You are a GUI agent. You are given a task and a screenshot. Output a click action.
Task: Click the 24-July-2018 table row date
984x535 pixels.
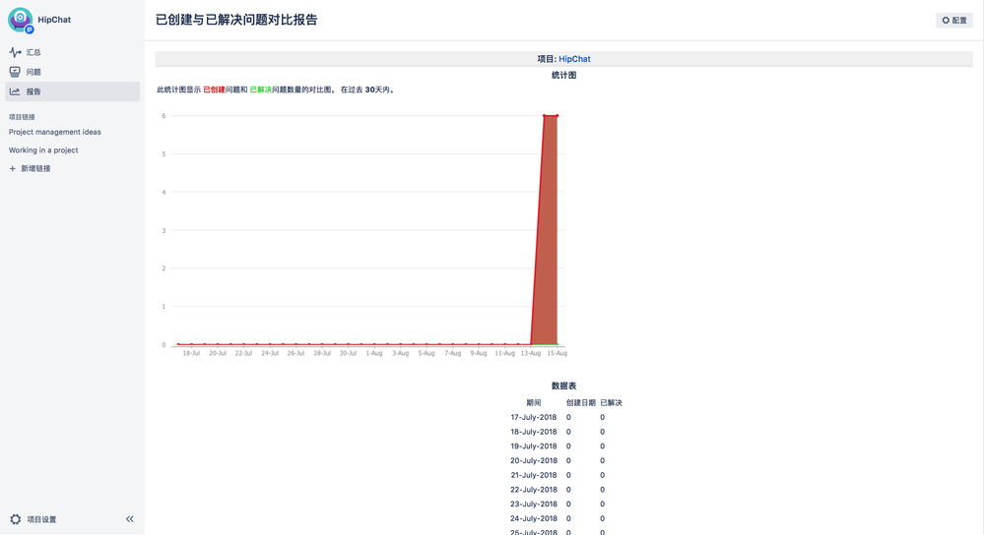(534, 518)
